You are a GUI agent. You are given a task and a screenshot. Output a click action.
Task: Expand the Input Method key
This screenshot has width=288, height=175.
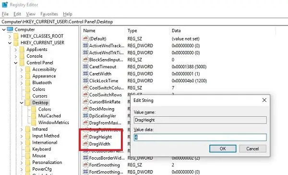pyautogui.click(x=22, y=136)
